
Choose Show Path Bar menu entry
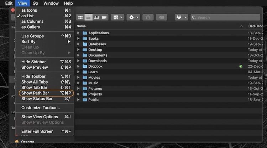(x=35, y=93)
